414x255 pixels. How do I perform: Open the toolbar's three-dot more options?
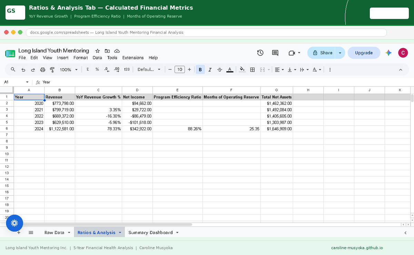pos(330,70)
